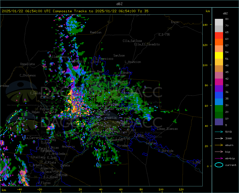Click the 140 km vertical axis tick

pos(205,25)
